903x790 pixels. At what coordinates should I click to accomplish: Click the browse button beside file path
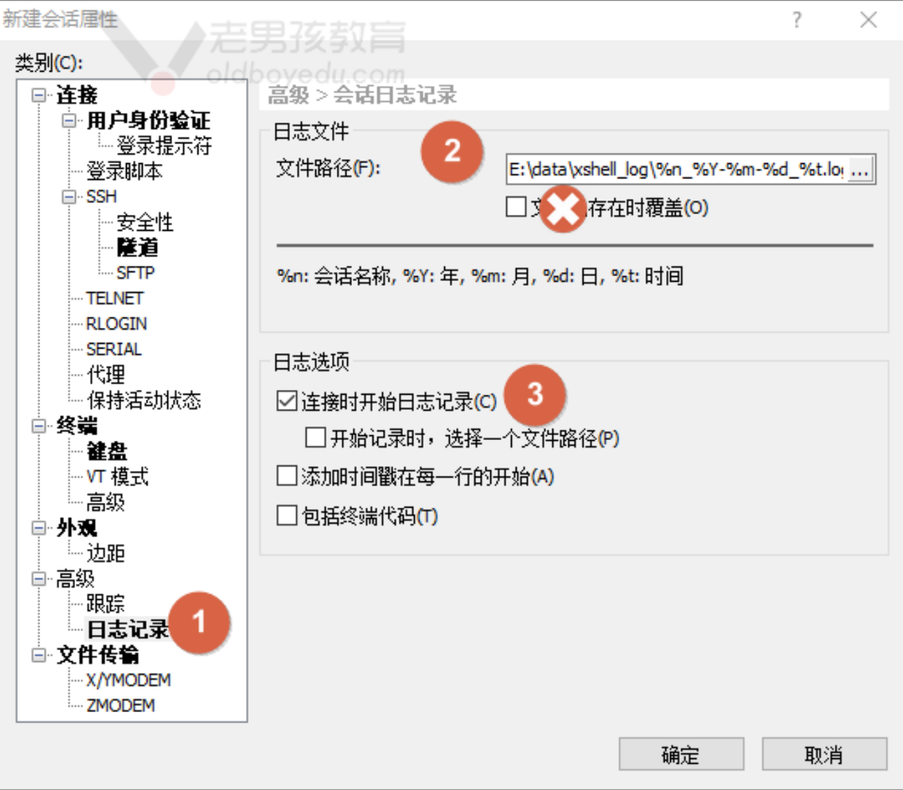pos(860,169)
